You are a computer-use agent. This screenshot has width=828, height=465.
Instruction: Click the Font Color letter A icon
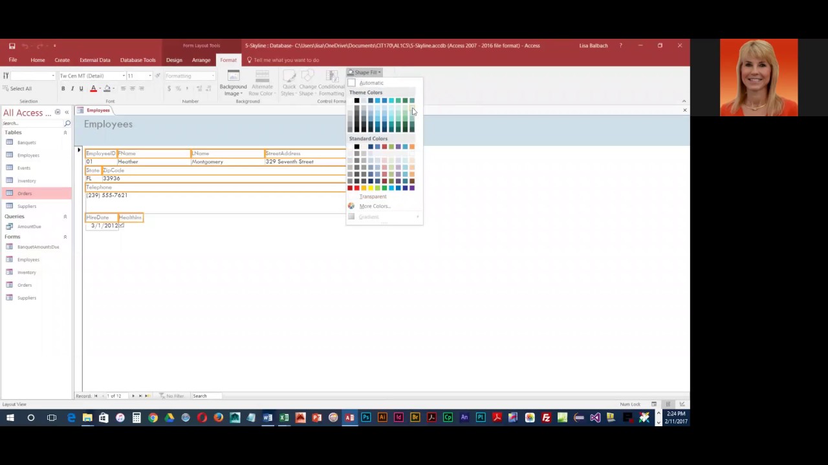click(x=93, y=88)
